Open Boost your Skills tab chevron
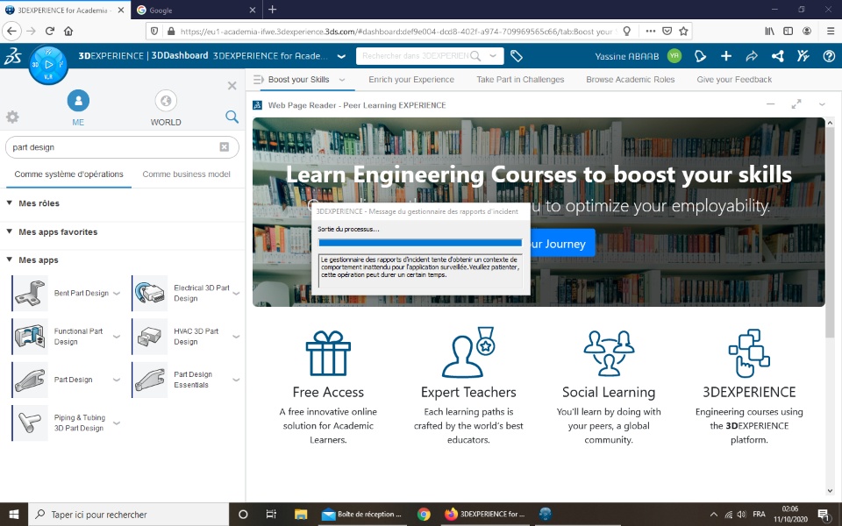Viewport: 842px width, 526px height. 342,80
